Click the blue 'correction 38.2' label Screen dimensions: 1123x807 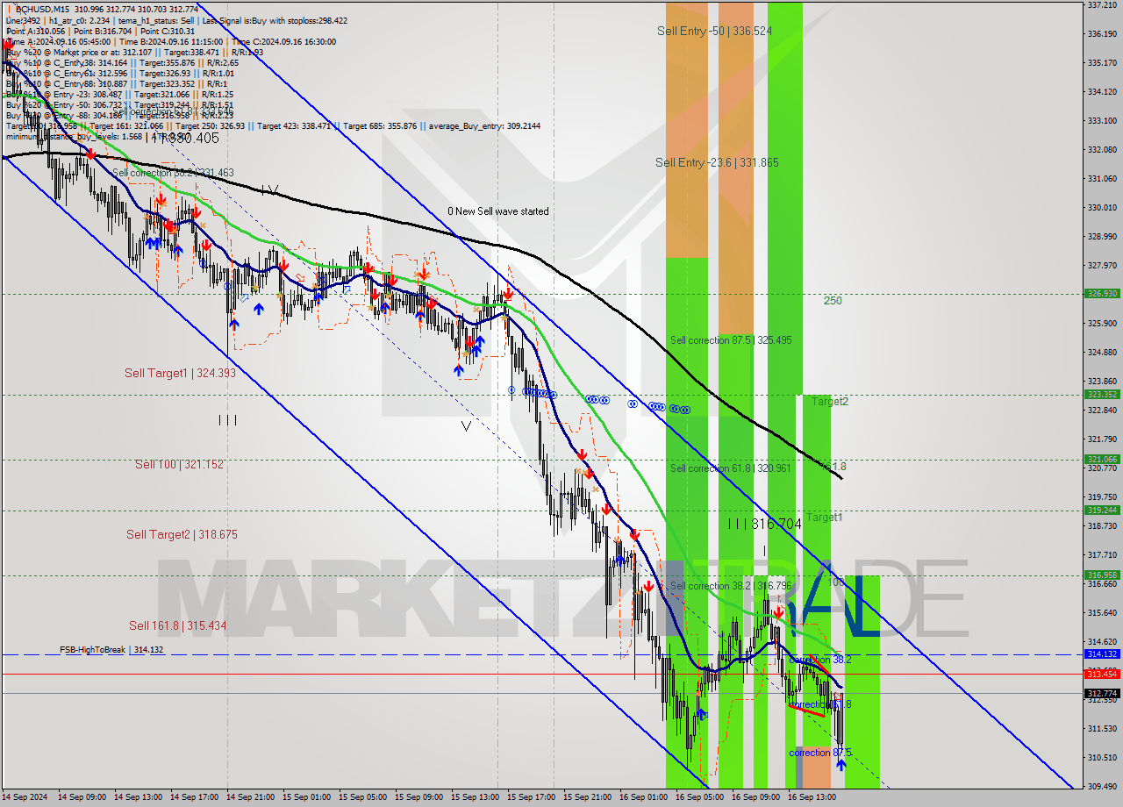(820, 660)
